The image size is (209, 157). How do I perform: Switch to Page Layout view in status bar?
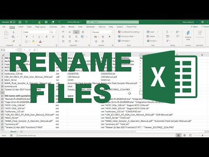185,135
